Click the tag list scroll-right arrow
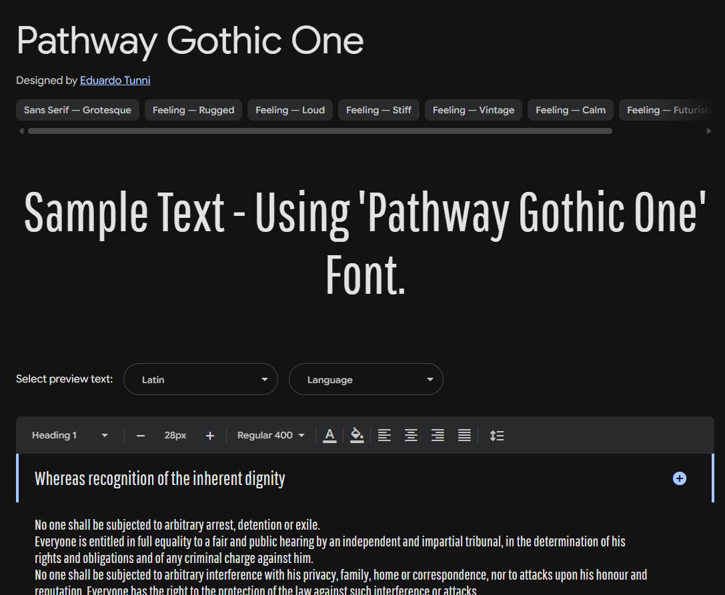This screenshot has width=725, height=595. point(709,131)
